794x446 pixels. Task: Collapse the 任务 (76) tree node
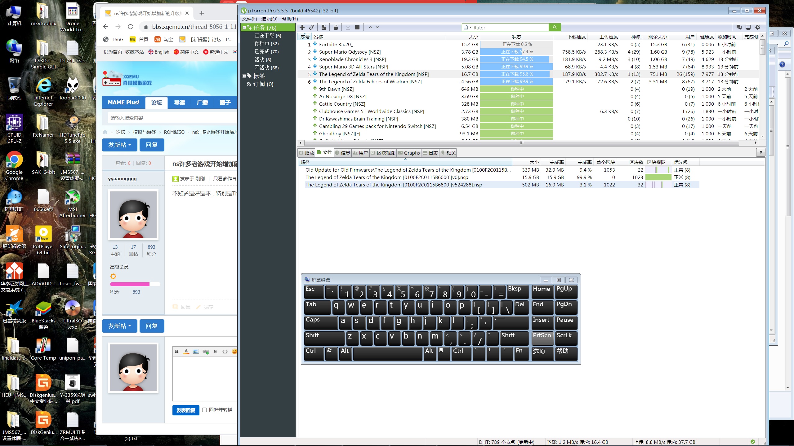click(x=244, y=28)
